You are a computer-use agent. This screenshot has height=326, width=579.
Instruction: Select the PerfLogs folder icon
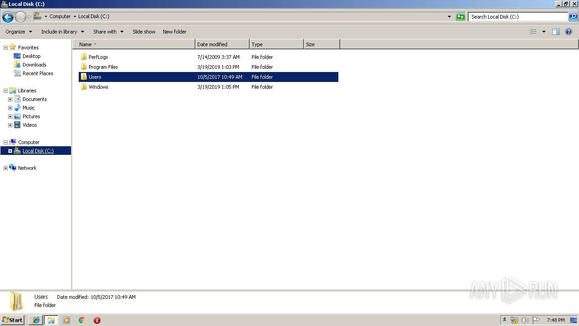point(84,57)
